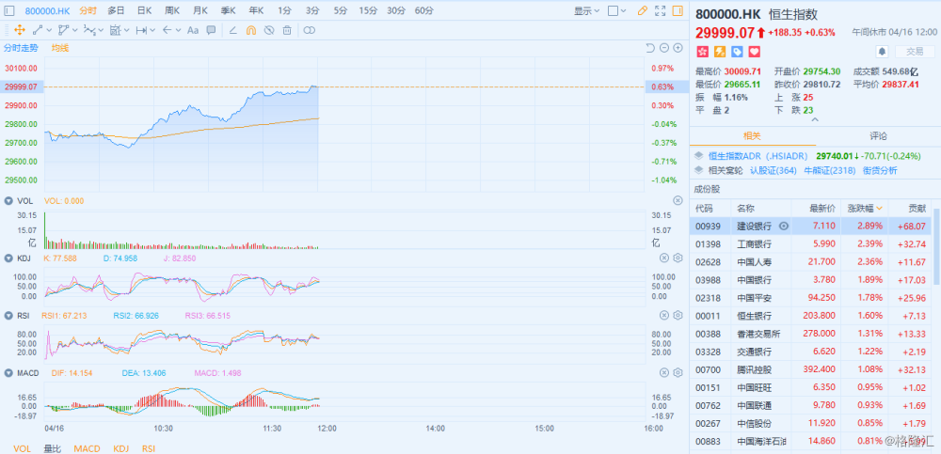This screenshot has width=941, height=454.
Task: Open the 街货分析 analysis link
Action: (x=880, y=170)
